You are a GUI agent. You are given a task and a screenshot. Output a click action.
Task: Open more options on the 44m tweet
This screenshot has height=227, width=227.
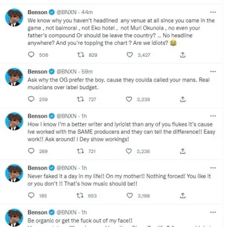[213, 12]
